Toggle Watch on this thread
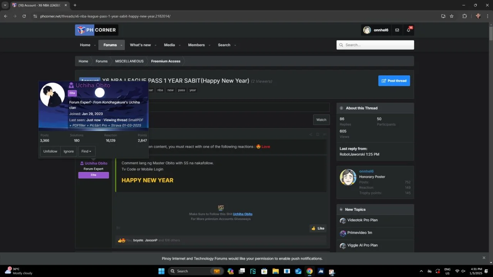 click(x=321, y=120)
